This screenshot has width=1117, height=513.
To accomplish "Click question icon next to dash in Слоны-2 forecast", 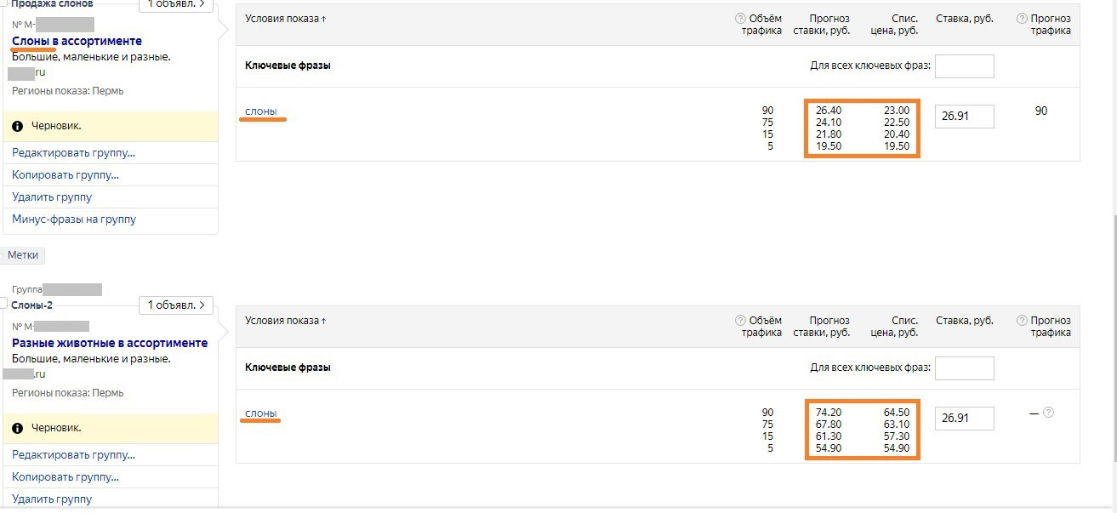I will click(1048, 413).
